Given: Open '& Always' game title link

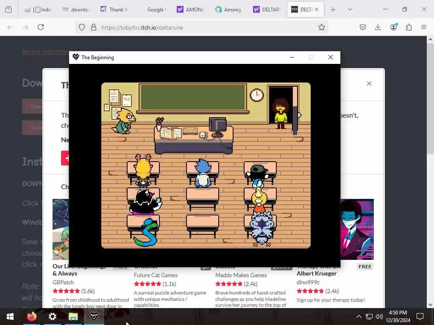Looking at the screenshot, I should coord(65,273).
